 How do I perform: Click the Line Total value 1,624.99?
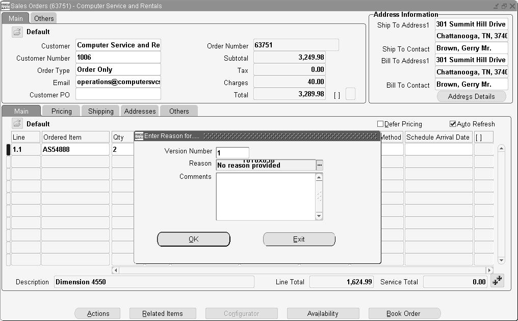pyautogui.click(x=342, y=282)
